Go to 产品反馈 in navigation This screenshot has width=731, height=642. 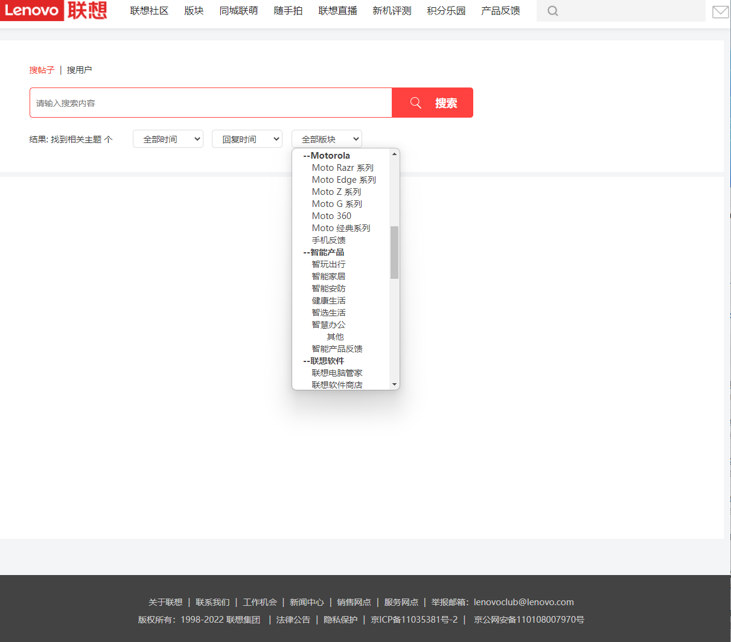pyautogui.click(x=500, y=11)
